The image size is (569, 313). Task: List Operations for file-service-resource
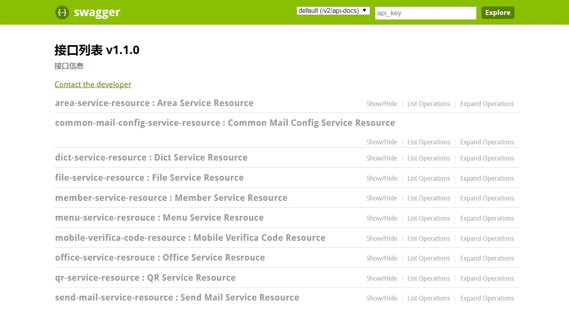point(429,178)
